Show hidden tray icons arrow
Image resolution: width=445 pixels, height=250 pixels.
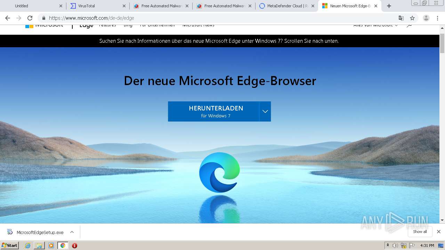pyautogui.click(x=388, y=245)
